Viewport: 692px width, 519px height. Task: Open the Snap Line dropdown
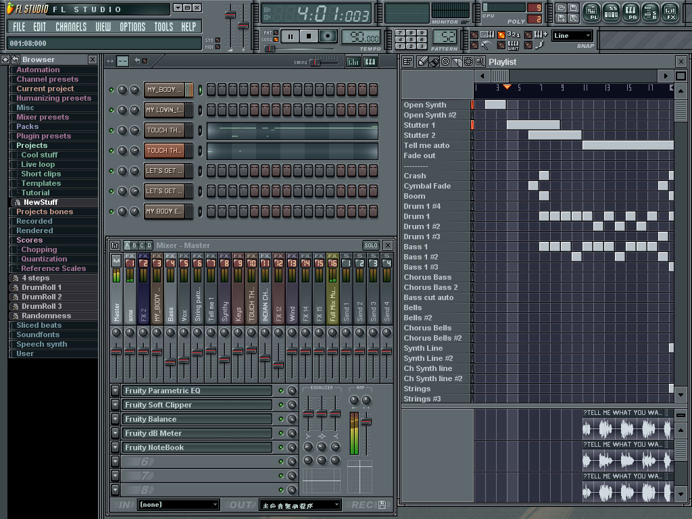[572, 36]
